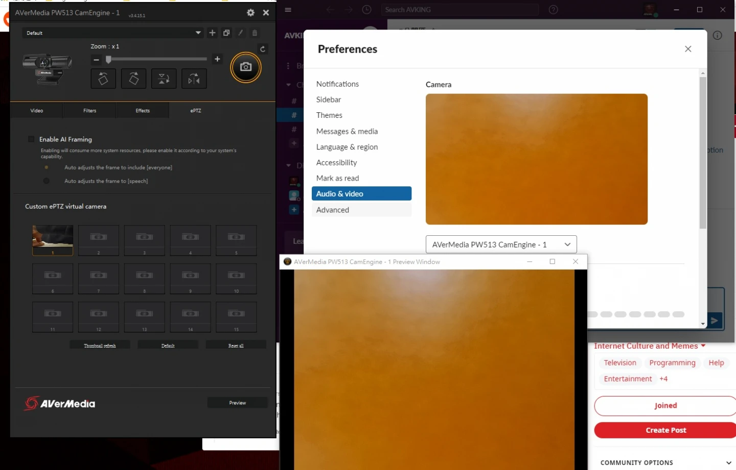Open the Programming topic tag
Screen dimensions: 736x470
(672, 363)
